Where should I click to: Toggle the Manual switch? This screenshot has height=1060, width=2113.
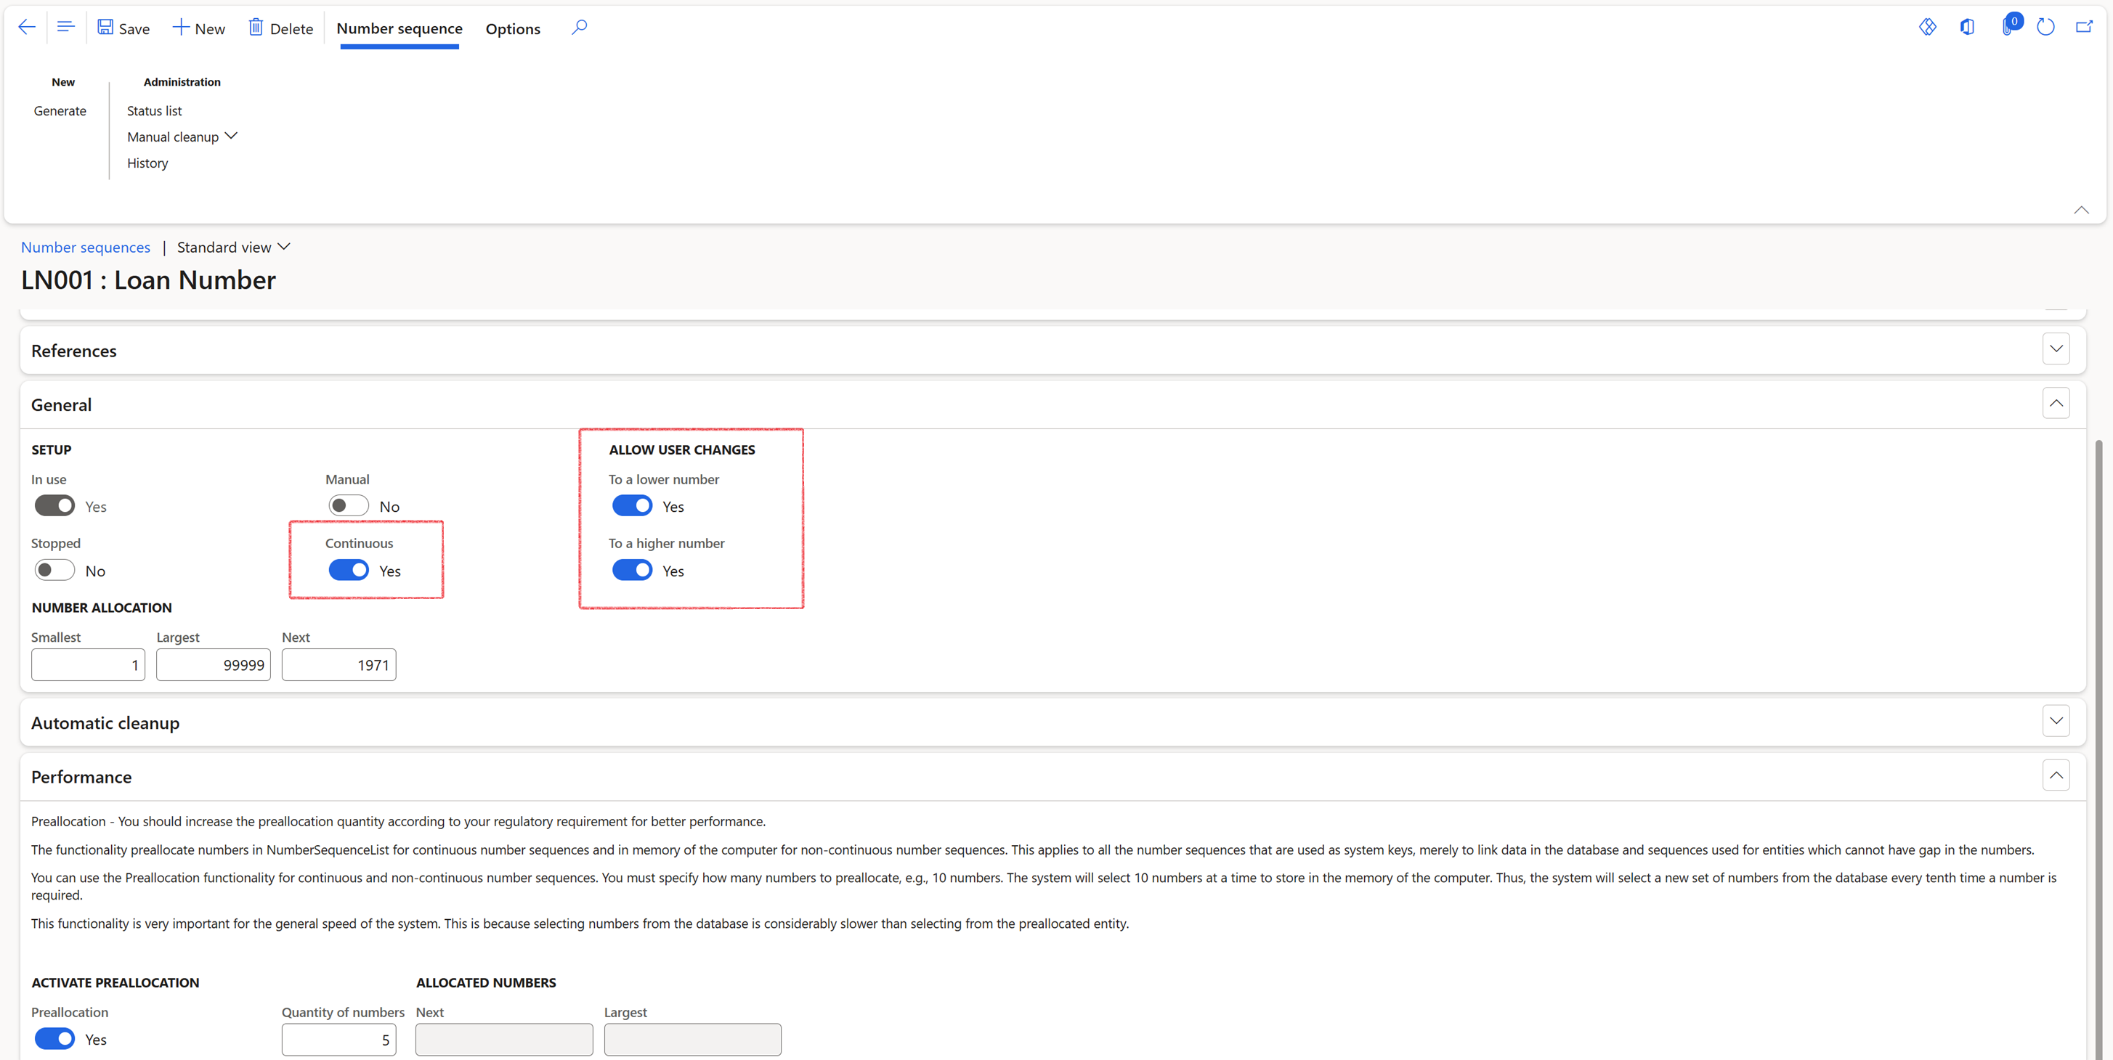pos(349,506)
